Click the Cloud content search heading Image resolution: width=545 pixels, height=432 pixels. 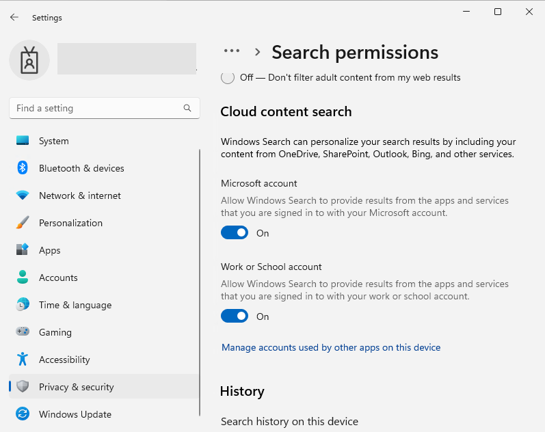(x=286, y=111)
